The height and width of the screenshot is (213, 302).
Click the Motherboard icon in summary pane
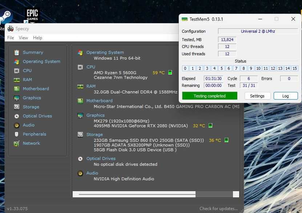tap(80, 101)
